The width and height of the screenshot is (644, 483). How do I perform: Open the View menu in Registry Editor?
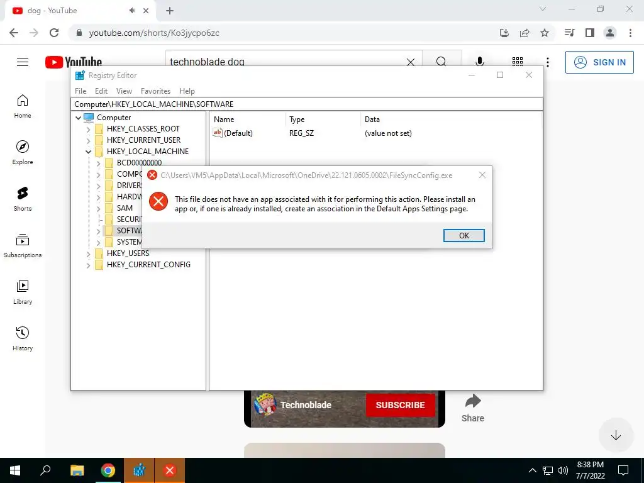tap(124, 91)
